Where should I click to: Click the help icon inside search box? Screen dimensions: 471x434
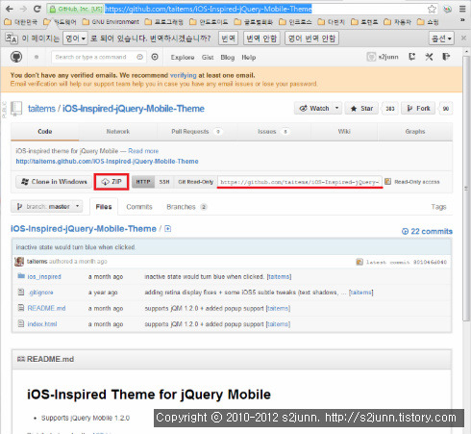pos(139,57)
